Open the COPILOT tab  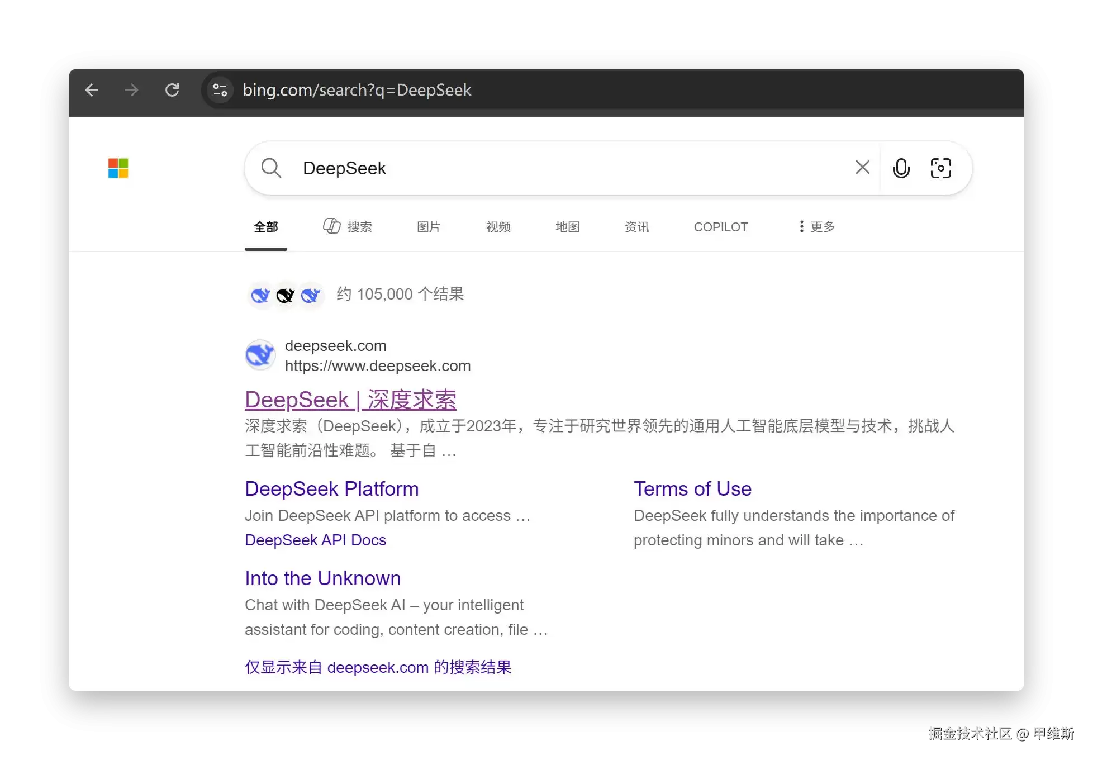[x=720, y=227]
